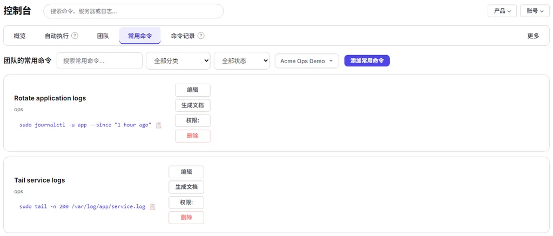Click the 控制台 title heading
The height and width of the screenshot is (236, 553).
[x=17, y=11]
